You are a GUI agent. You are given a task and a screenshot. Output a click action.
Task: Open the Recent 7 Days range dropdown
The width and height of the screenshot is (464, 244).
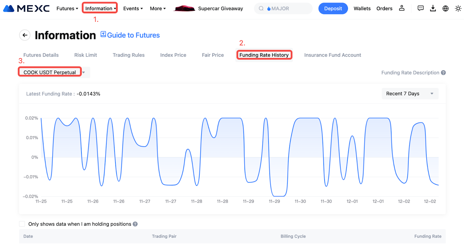[x=410, y=94]
